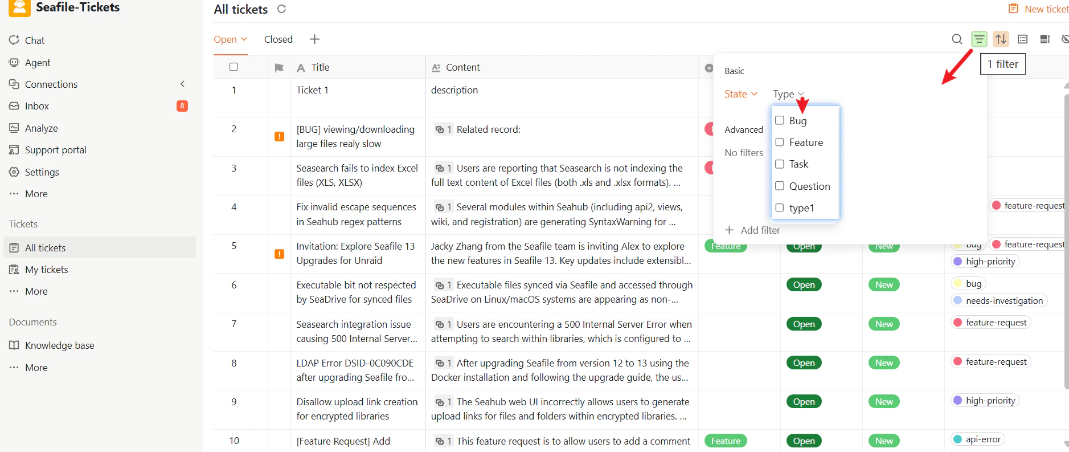The image size is (1069, 452).
Task: Click the Analyze icon in the sidebar
Action: click(x=14, y=128)
